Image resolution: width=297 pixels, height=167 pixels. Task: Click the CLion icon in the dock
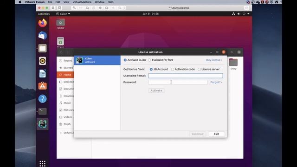click(42, 124)
